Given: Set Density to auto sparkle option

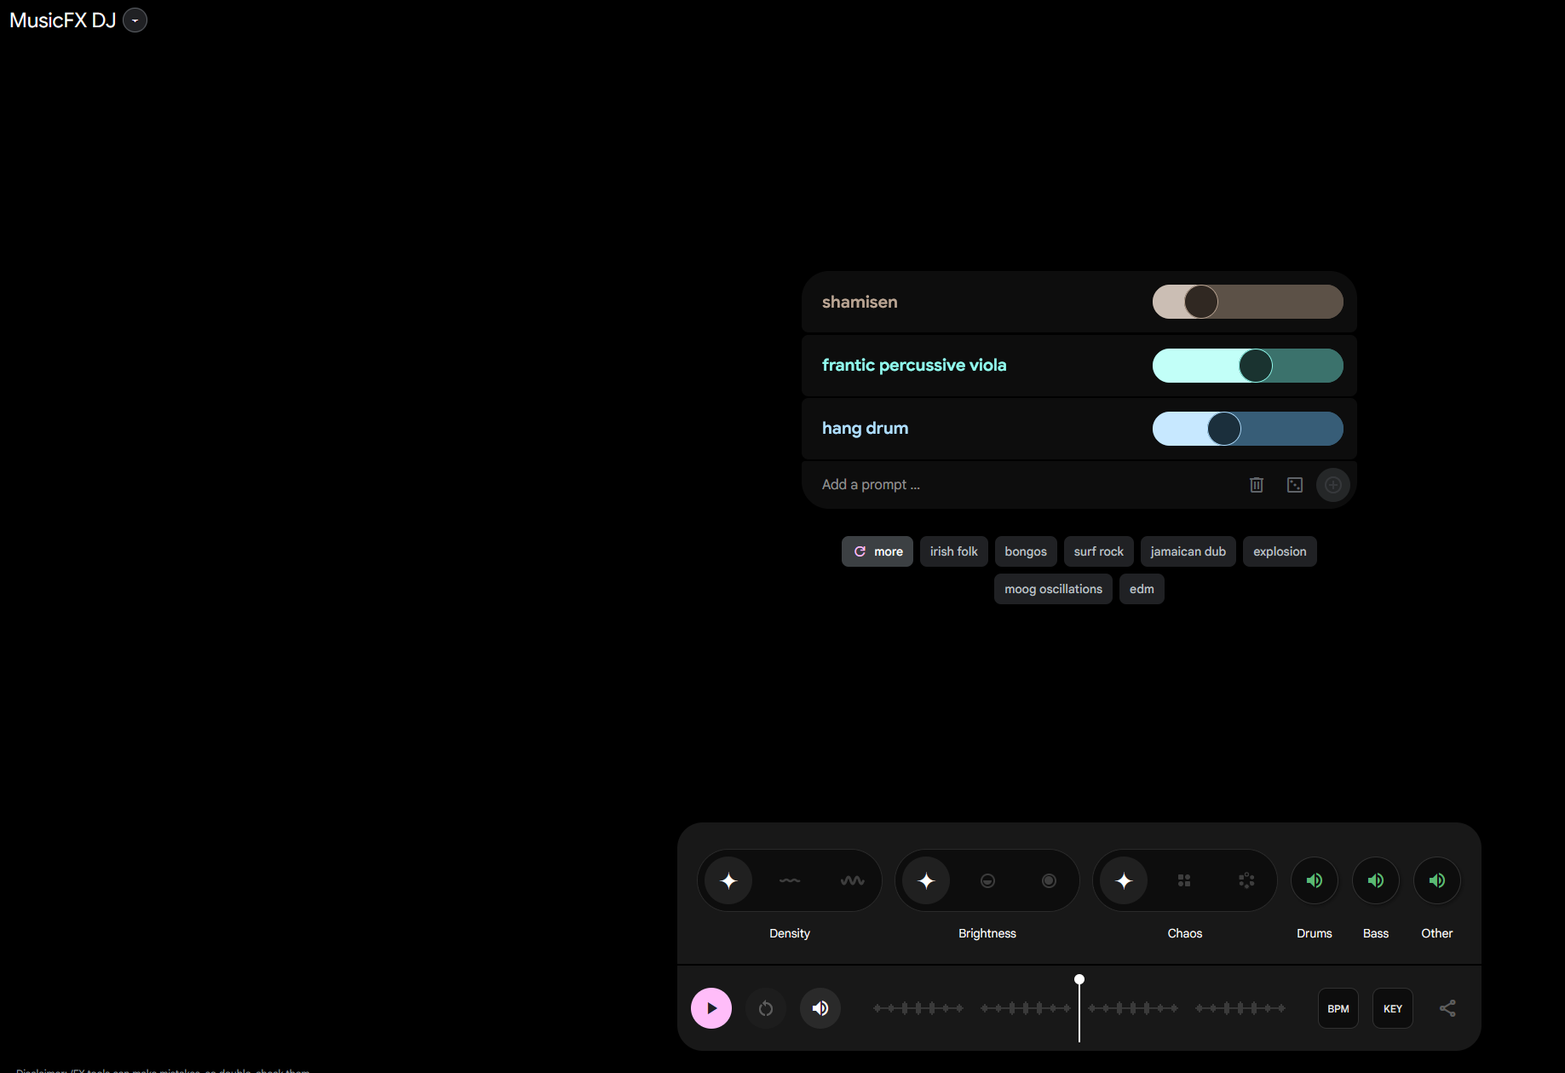Looking at the screenshot, I should pos(728,880).
